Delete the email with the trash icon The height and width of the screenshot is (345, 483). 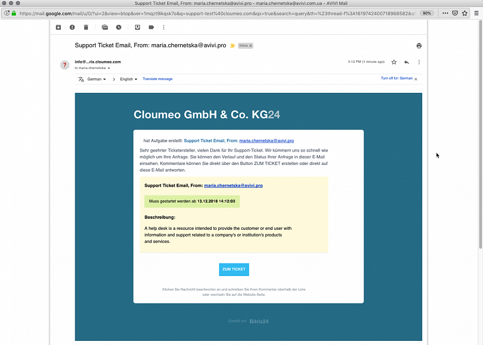tap(86, 27)
